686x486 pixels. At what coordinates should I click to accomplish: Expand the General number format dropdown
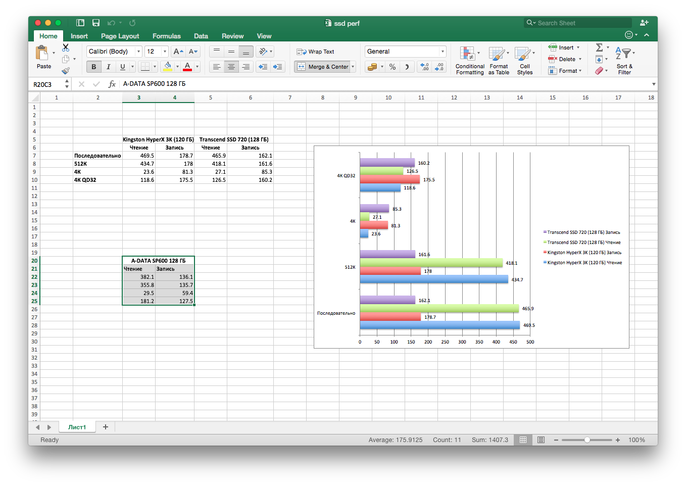(443, 52)
